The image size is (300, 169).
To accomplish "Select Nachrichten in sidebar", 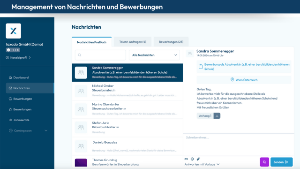I will point(30,88).
